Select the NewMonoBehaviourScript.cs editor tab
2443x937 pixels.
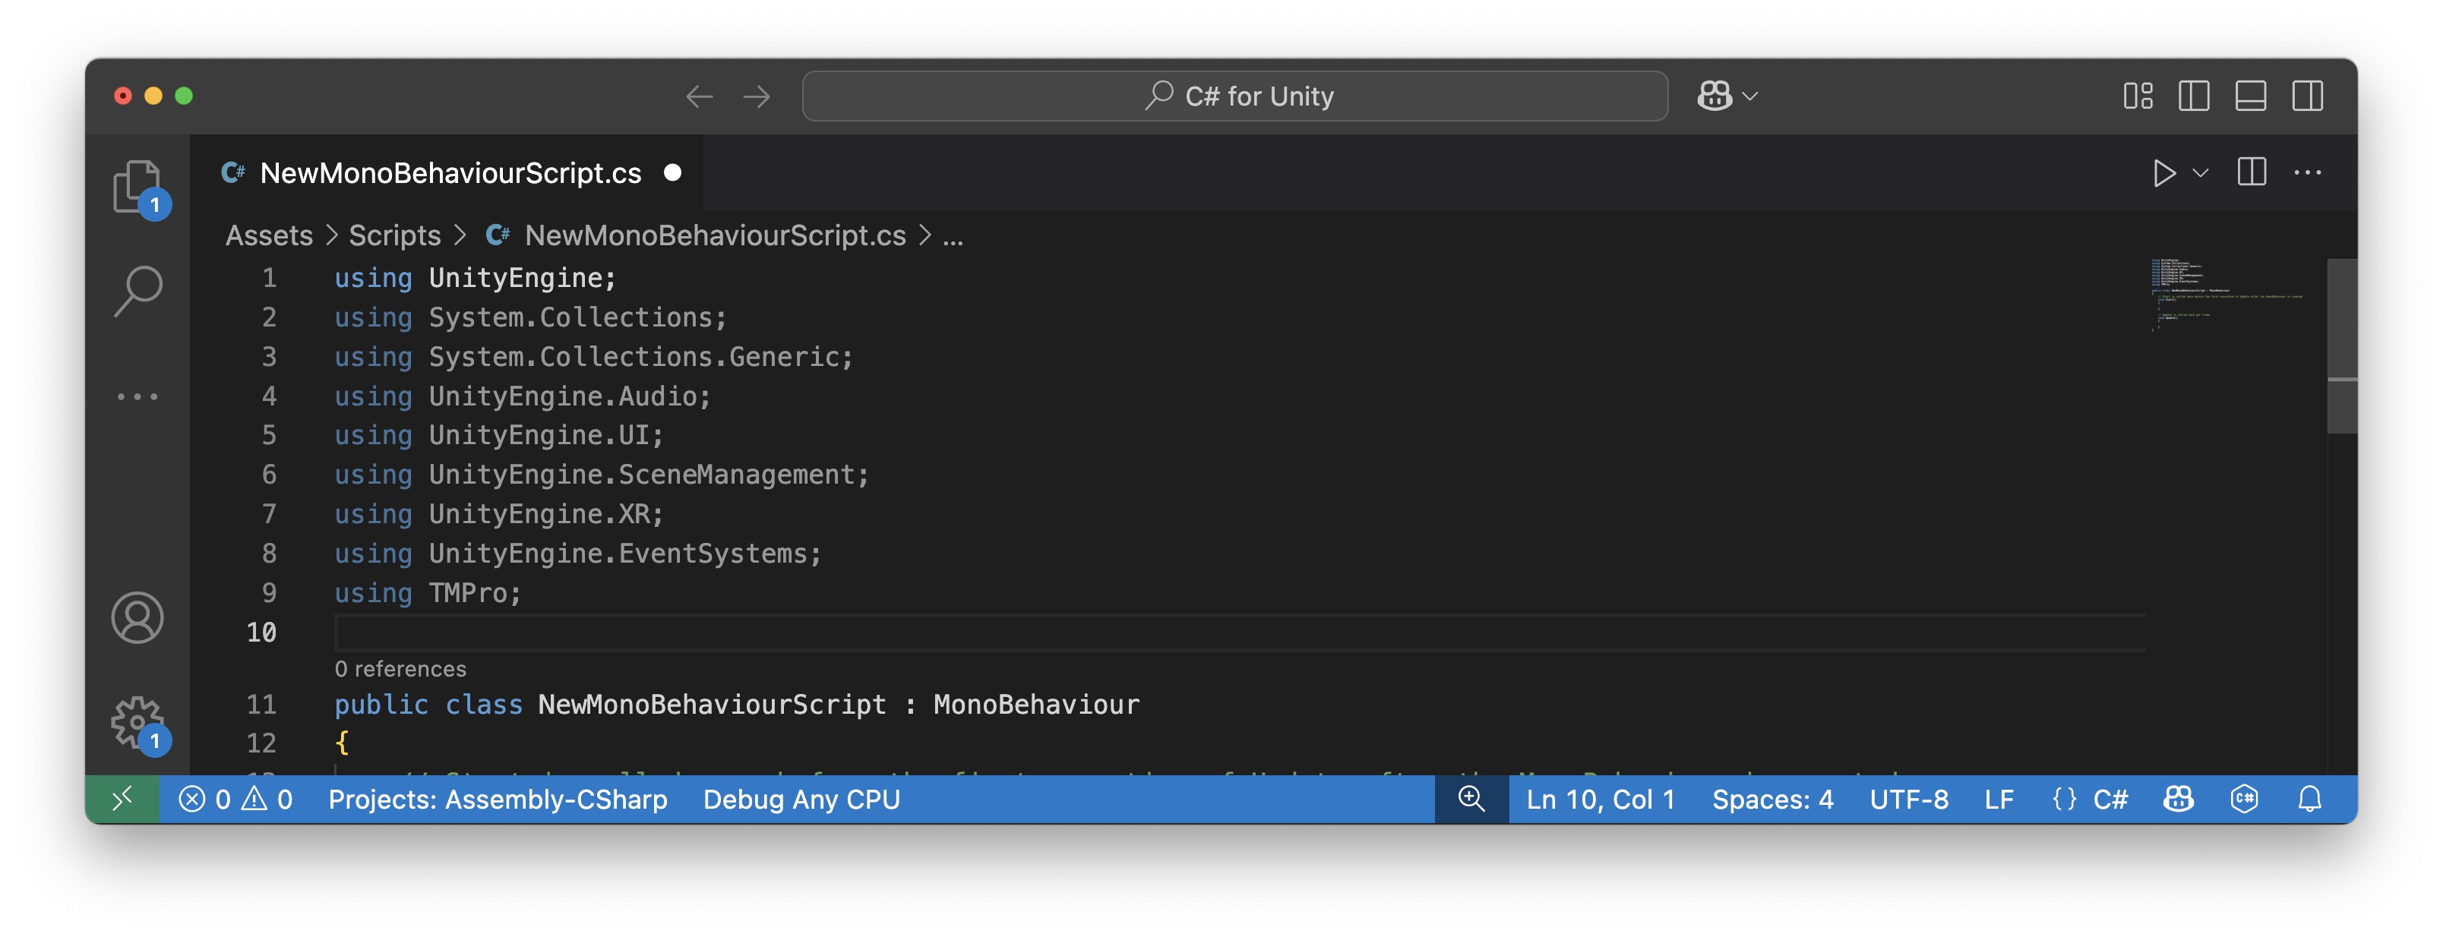pyautogui.click(x=450, y=174)
